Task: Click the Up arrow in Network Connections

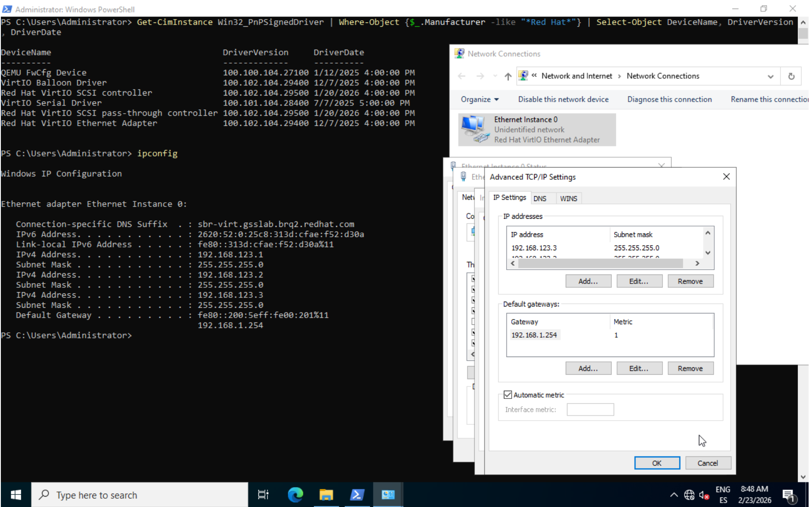Action: point(508,77)
